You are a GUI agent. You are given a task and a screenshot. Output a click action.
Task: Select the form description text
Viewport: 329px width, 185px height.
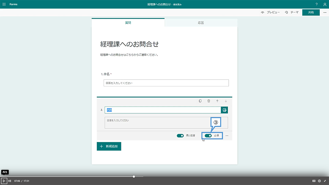tap(129, 55)
